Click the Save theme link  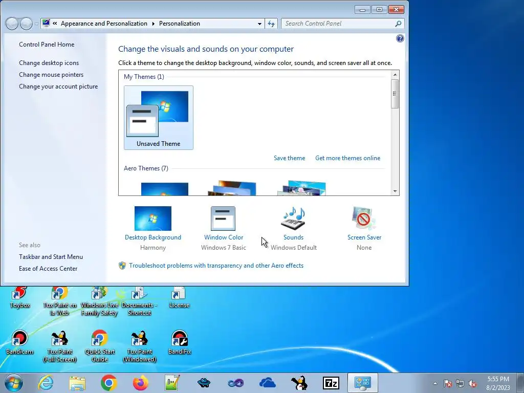290,158
